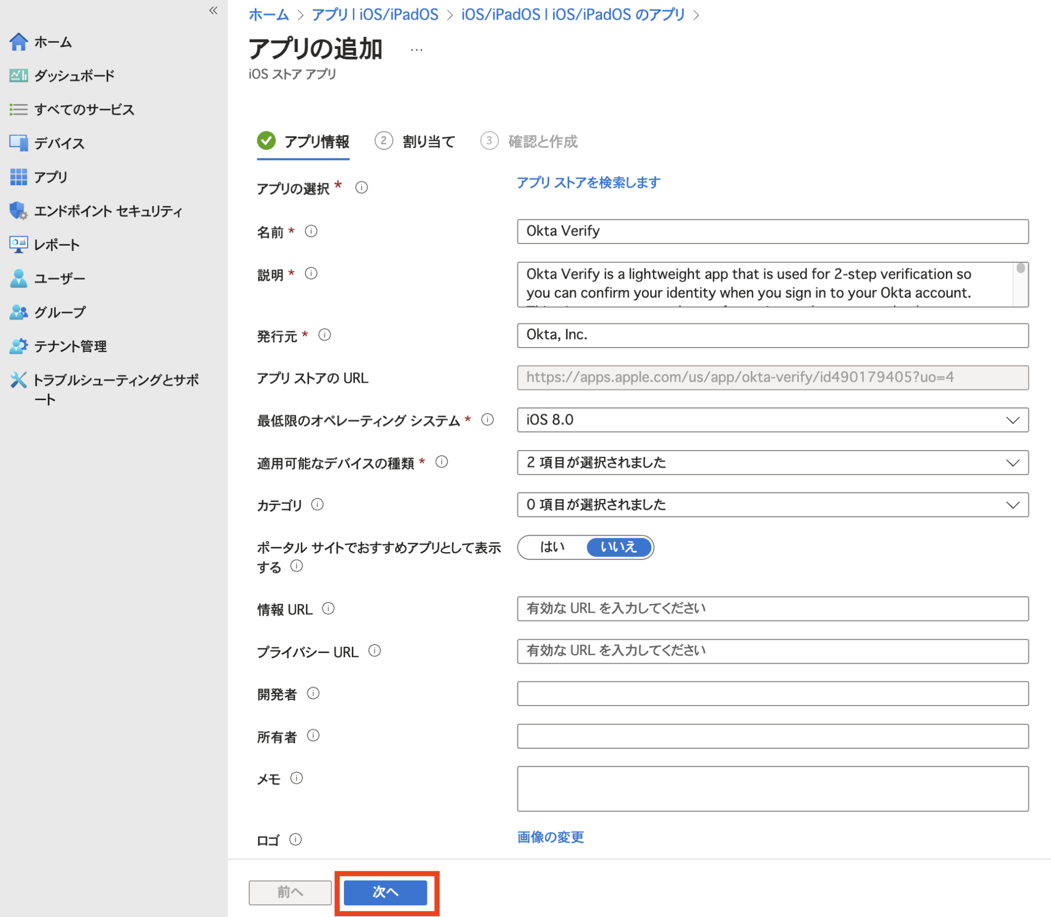Collapse the sidebar with the double chevron
Image resolution: width=1051 pixels, height=917 pixels.
213,11
